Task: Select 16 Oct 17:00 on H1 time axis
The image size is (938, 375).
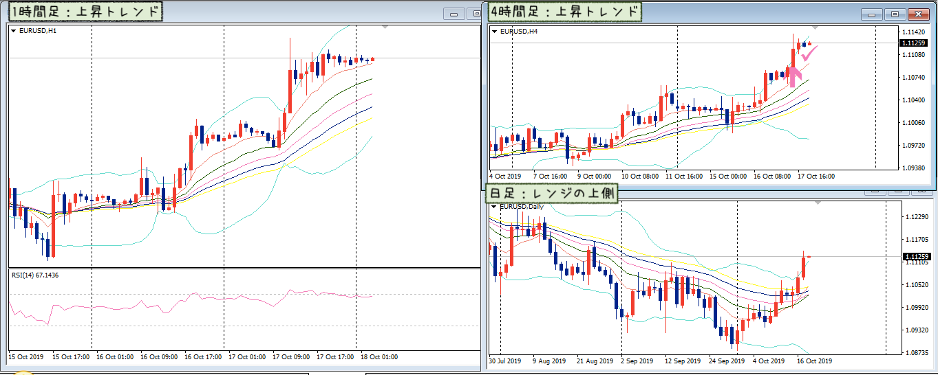Action: (x=203, y=357)
